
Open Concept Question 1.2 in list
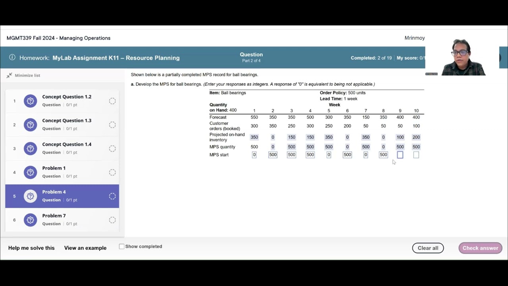pyautogui.click(x=62, y=101)
